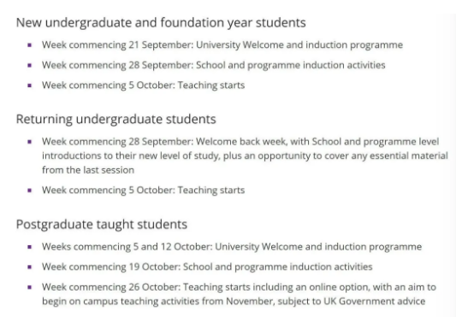
Task: Click bullet beside 28 September School induction activities
Action: 29,65
